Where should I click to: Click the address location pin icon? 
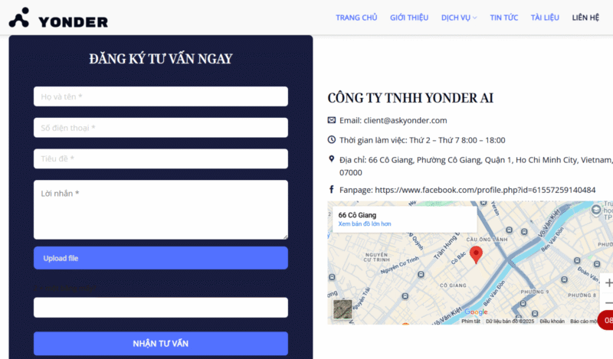[332, 159]
